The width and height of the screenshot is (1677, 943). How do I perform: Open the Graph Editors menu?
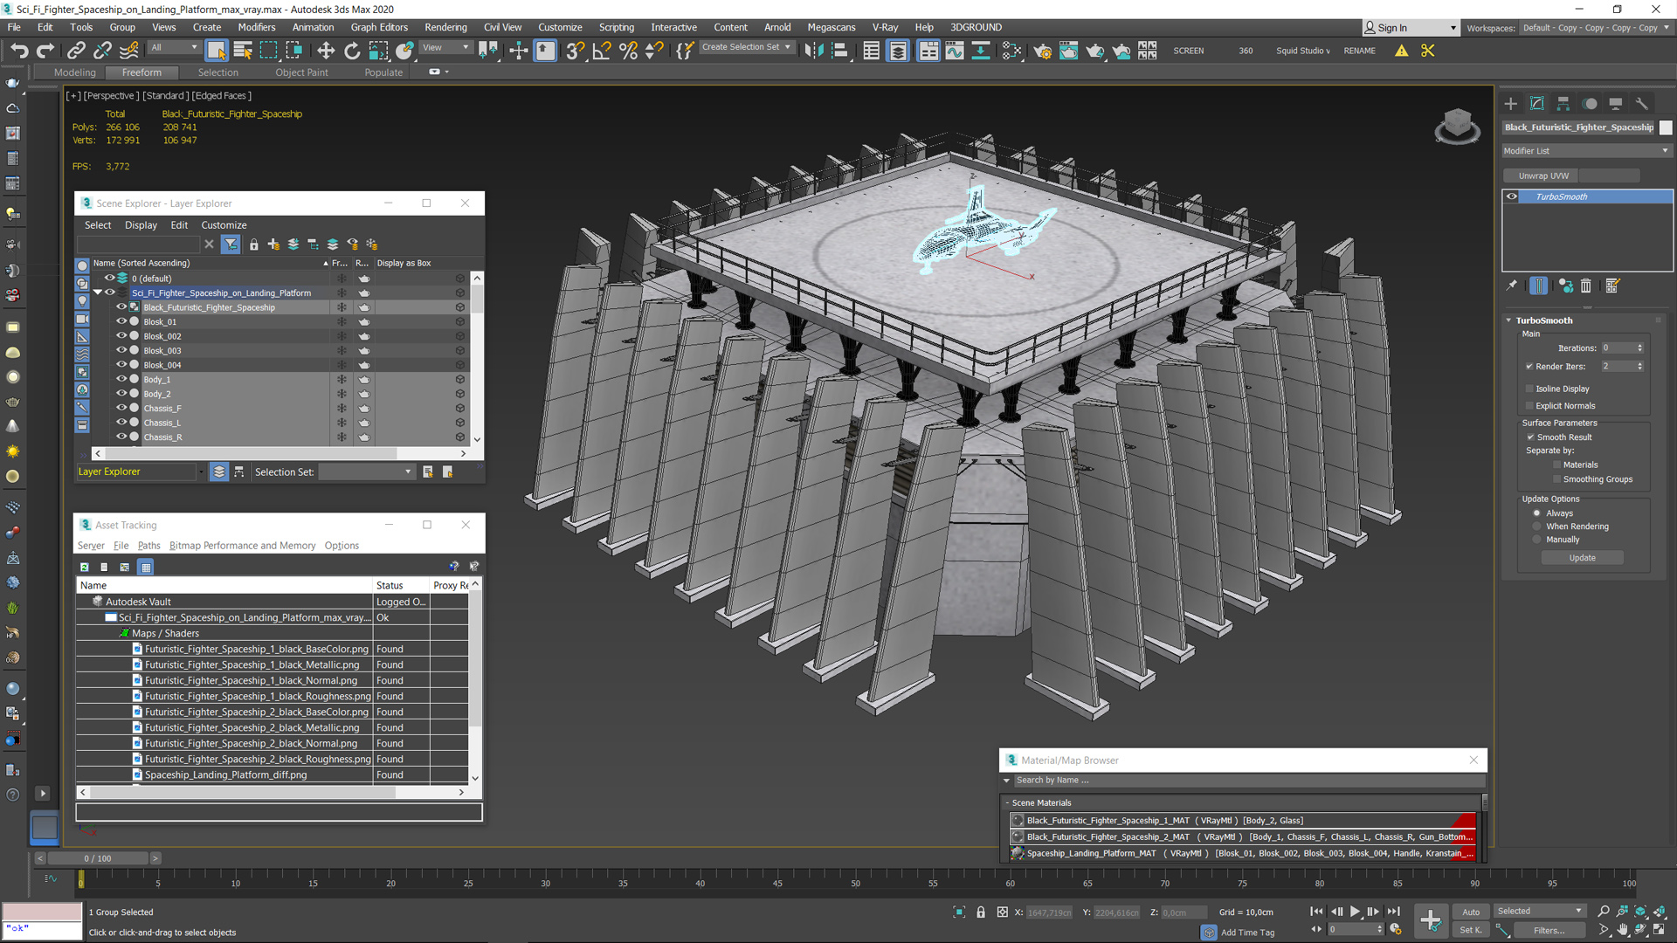(x=379, y=27)
